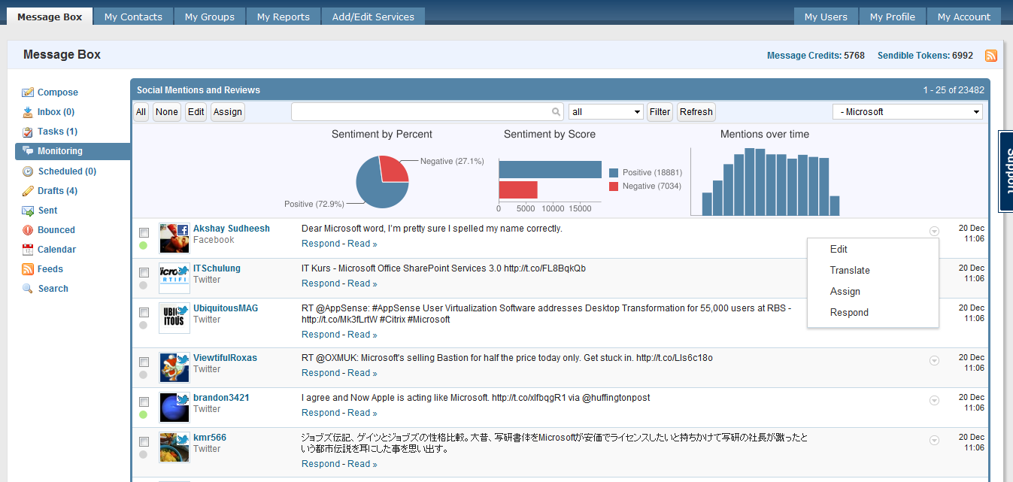The image size is (1013, 482).
Task: Tick the checkbox for ViewtifulRoxas's message
Action: pos(144,362)
